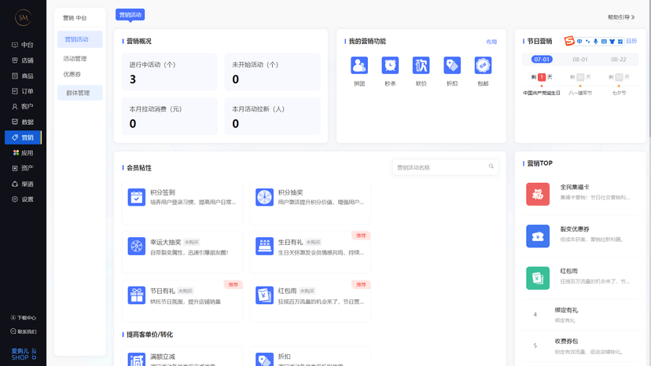Open the 秒杀 flash sale alarm clock icon
This screenshot has height=366, width=651.
390,65
